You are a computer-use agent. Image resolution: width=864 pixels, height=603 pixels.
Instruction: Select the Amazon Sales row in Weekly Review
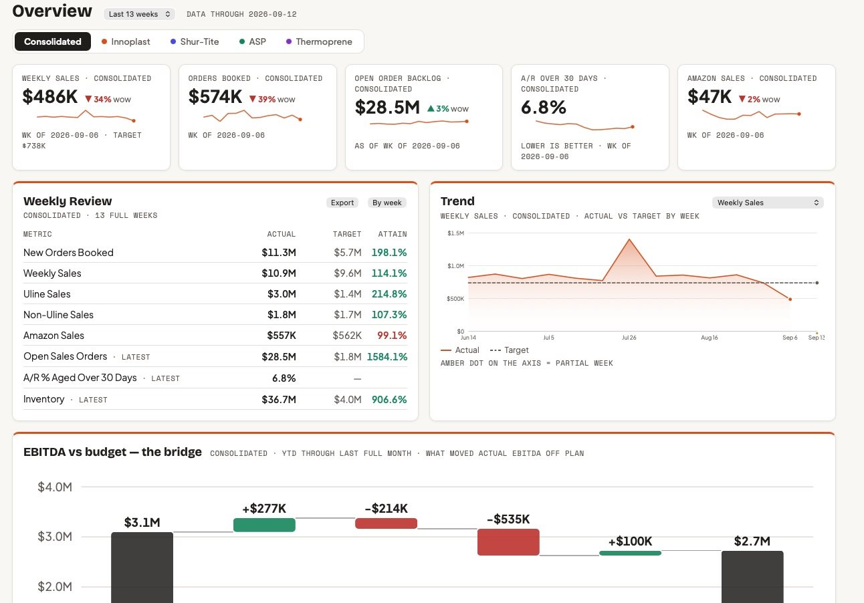[x=215, y=336]
